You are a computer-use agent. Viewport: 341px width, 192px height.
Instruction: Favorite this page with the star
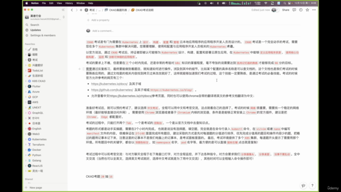click(307, 10)
